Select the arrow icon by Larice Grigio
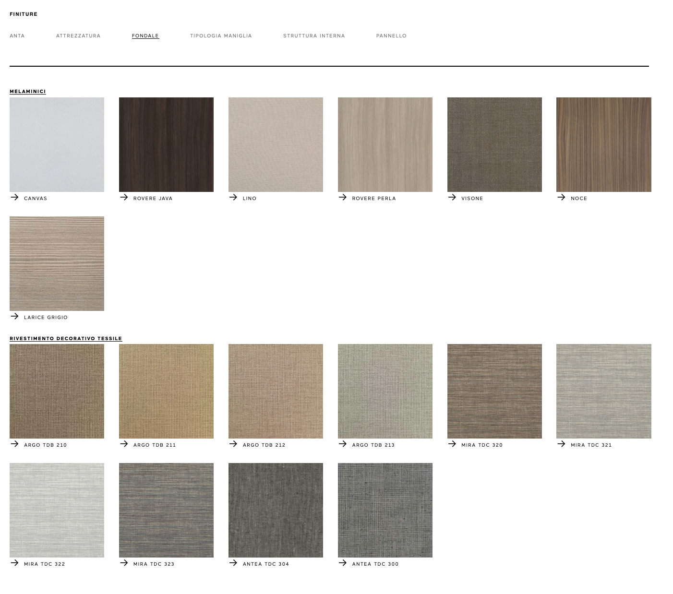This screenshot has height=594, width=673. [x=14, y=316]
